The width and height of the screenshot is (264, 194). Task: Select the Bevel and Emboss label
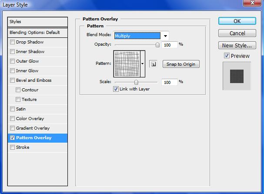pos(33,80)
